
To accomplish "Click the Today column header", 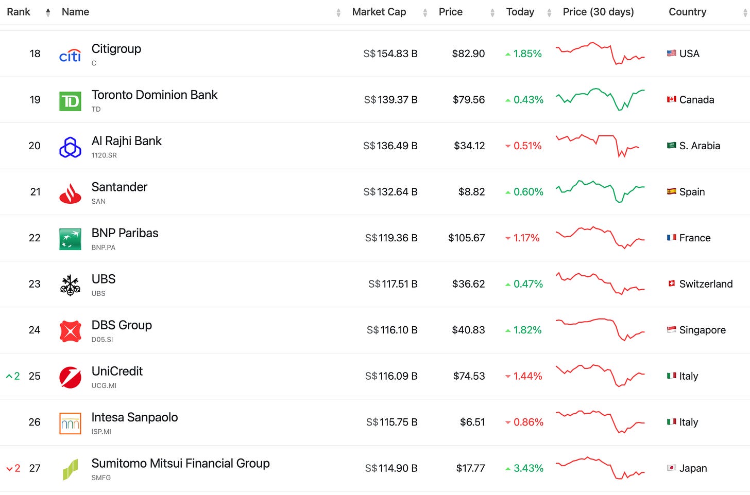I will (x=520, y=12).
